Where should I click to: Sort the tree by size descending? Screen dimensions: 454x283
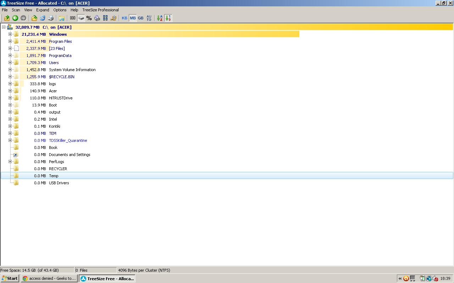tap(168, 18)
